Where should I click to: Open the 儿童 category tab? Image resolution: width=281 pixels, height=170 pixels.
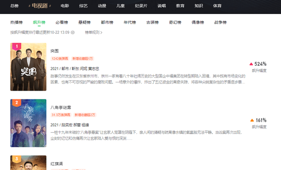click(x=120, y=6)
